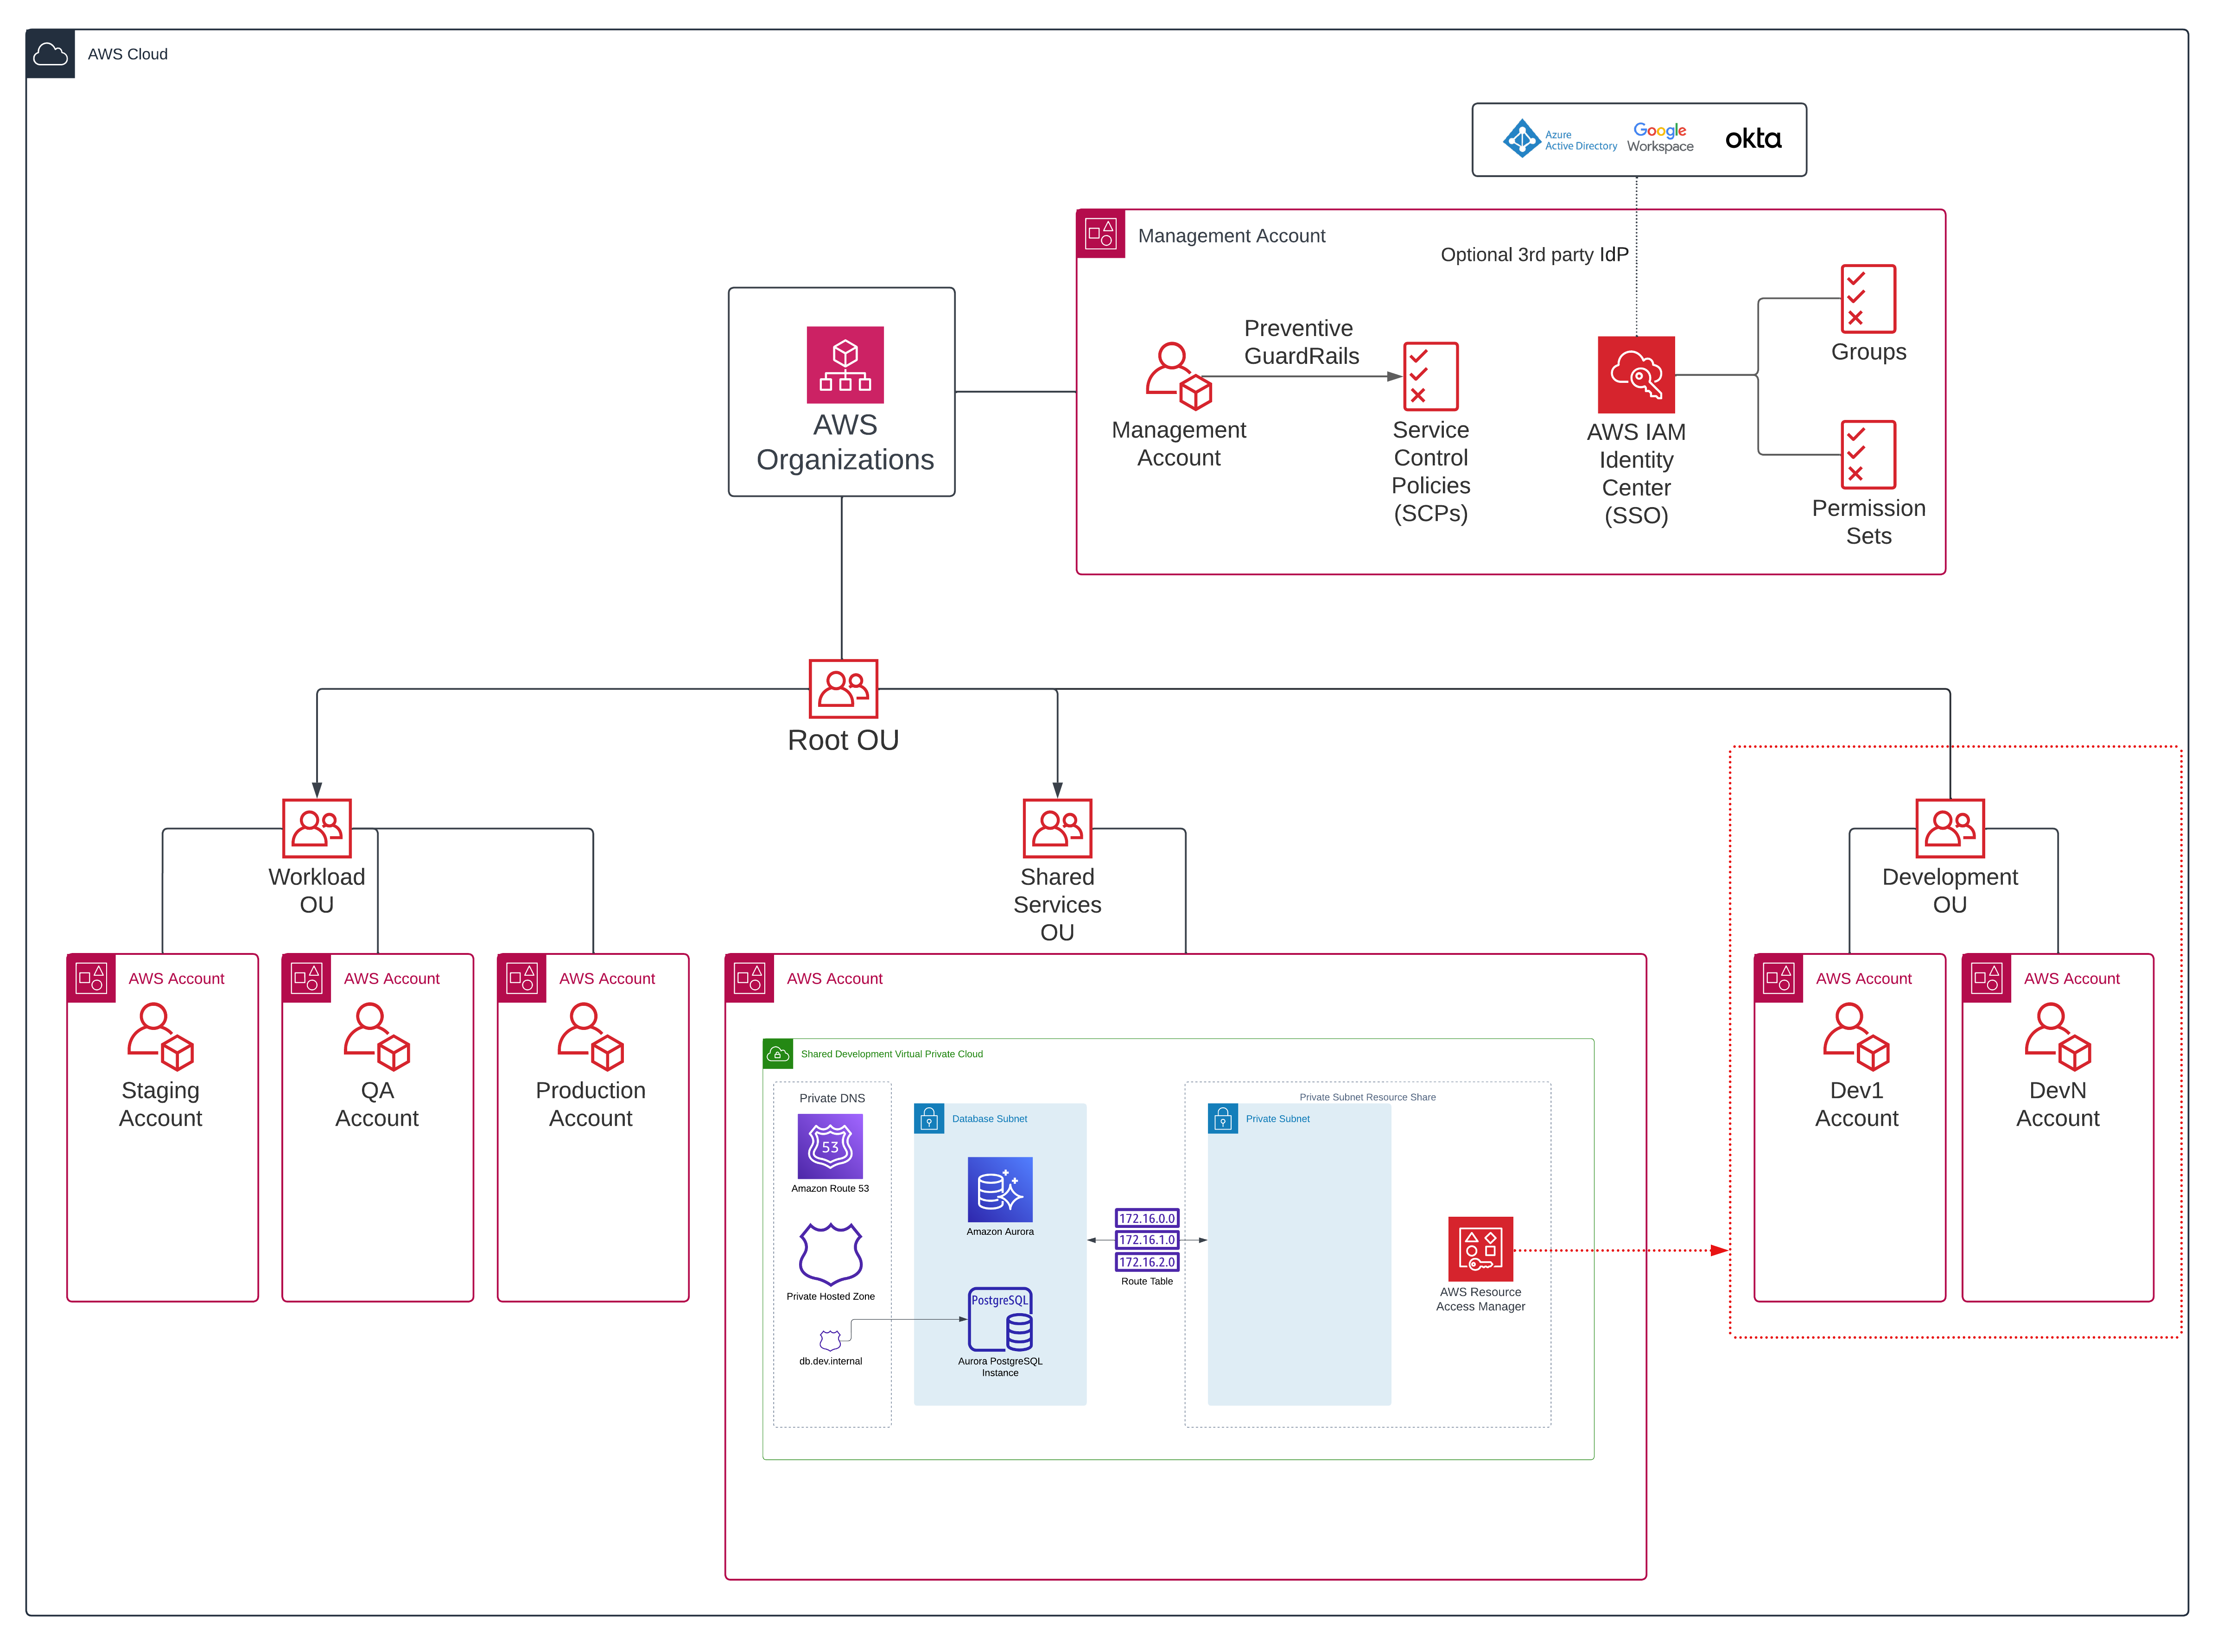The height and width of the screenshot is (1652, 2217).
Task: Click the Amazon Aurora icon
Action: pos(1000,1190)
